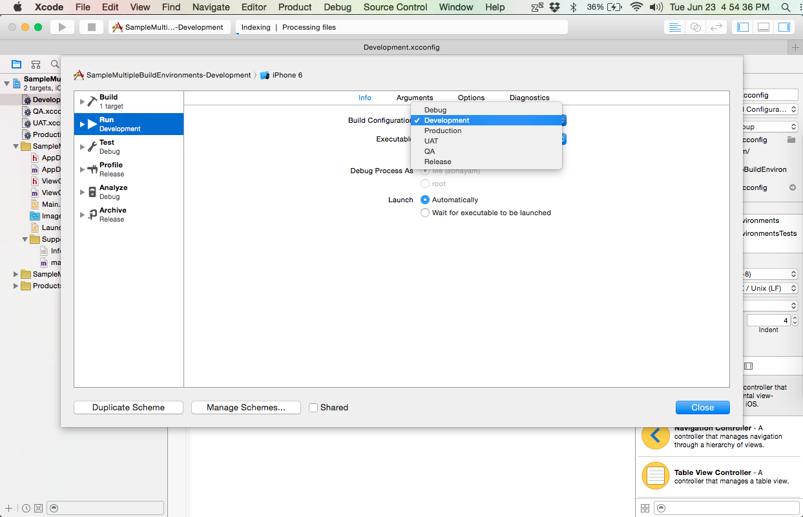Image resolution: width=803 pixels, height=517 pixels.
Task: Expand the Archive scheme action
Action: 82,215
